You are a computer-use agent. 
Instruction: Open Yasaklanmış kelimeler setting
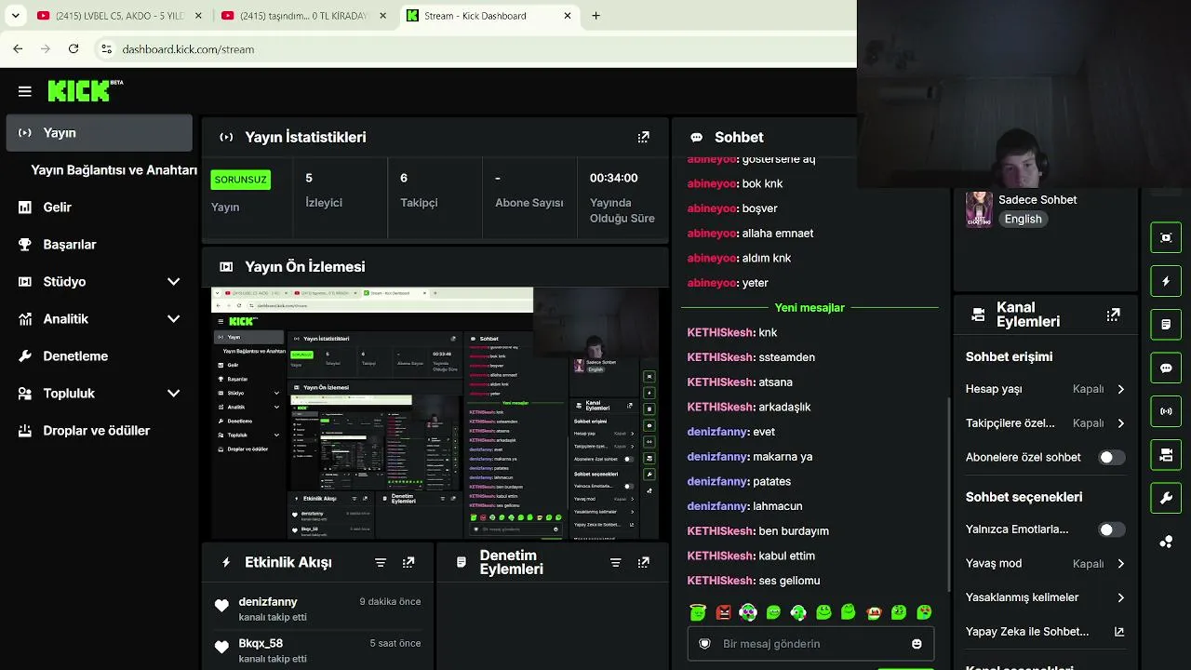(1045, 597)
